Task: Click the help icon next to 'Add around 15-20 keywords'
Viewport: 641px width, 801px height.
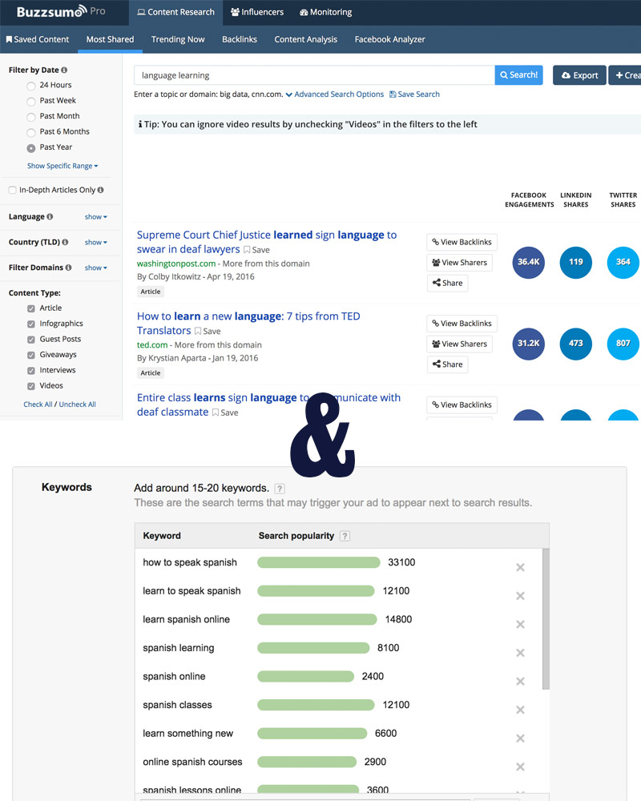Action: tap(280, 489)
